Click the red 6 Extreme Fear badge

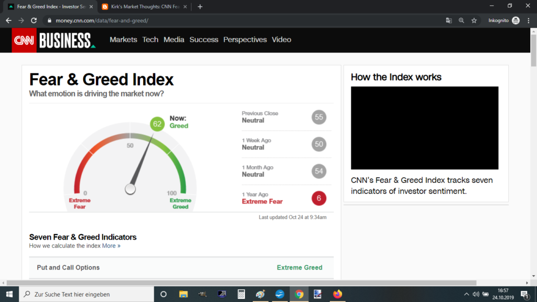click(319, 198)
